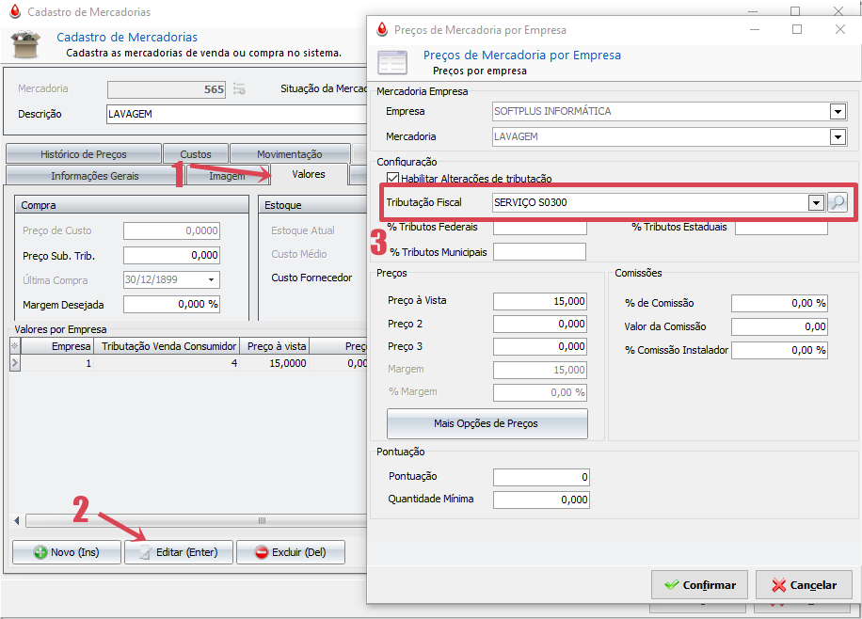The height and width of the screenshot is (619, 862).
Task: Click the % Comissão Instalador input field
Action: click(779, 350)
